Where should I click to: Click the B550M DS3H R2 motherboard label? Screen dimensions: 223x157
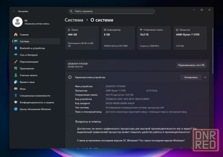pos(75,67)
